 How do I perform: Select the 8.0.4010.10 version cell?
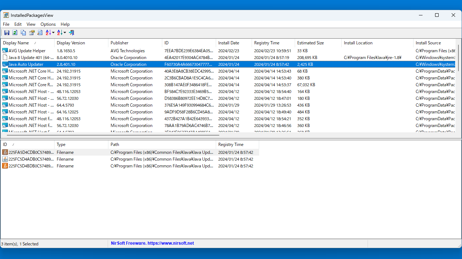click(x=67, y=58)
